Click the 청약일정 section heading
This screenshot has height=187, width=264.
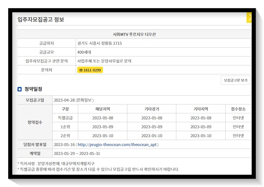(x=33, y=89)
